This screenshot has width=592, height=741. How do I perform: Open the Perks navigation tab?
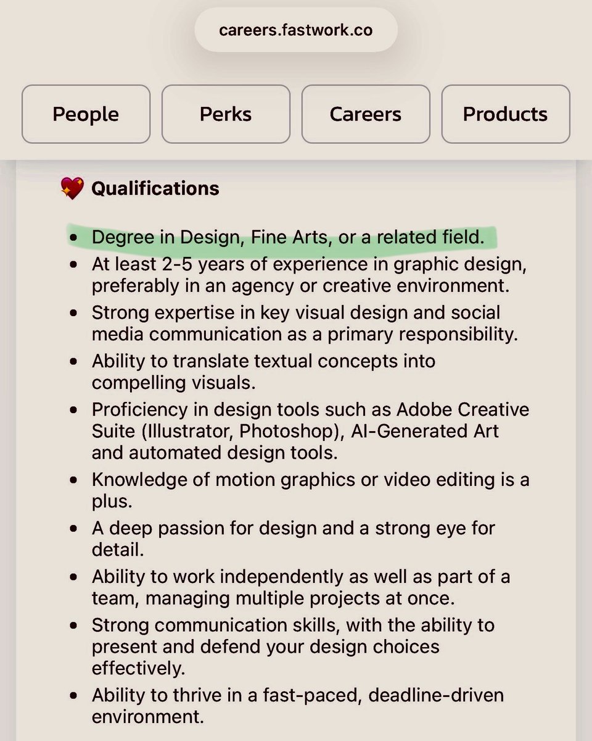pyautogui.click(x=226, y=114)
